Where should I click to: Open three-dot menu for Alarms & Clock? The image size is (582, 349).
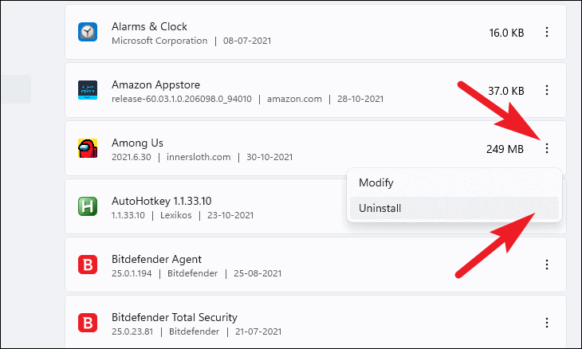coord(547,32)
